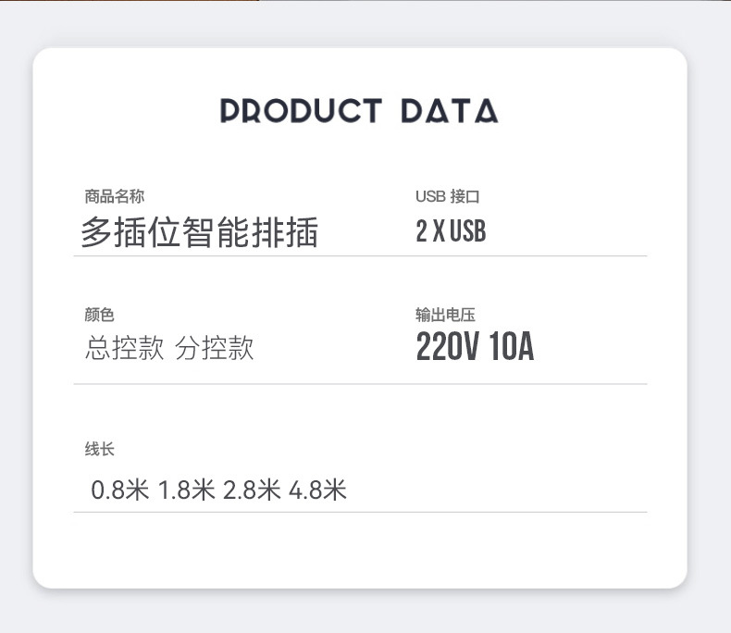Click the 线长 field label

(x=99, y=450)
